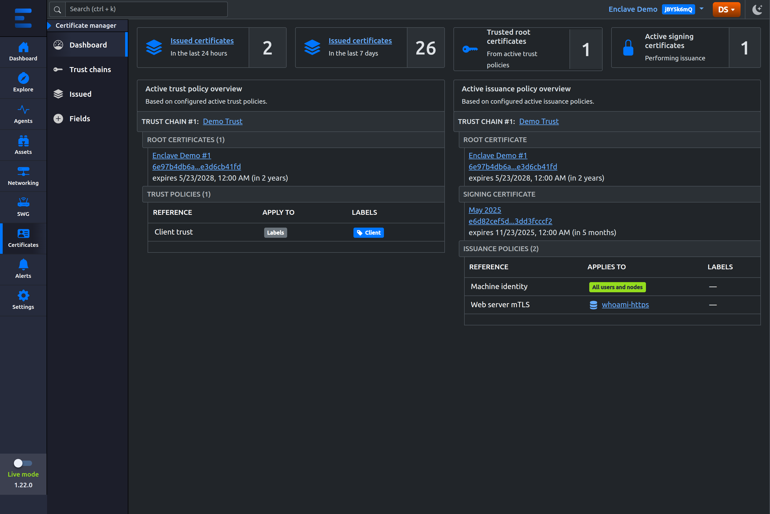
Task: Open the Networking icon in sidebar
Action: [23, 171]
